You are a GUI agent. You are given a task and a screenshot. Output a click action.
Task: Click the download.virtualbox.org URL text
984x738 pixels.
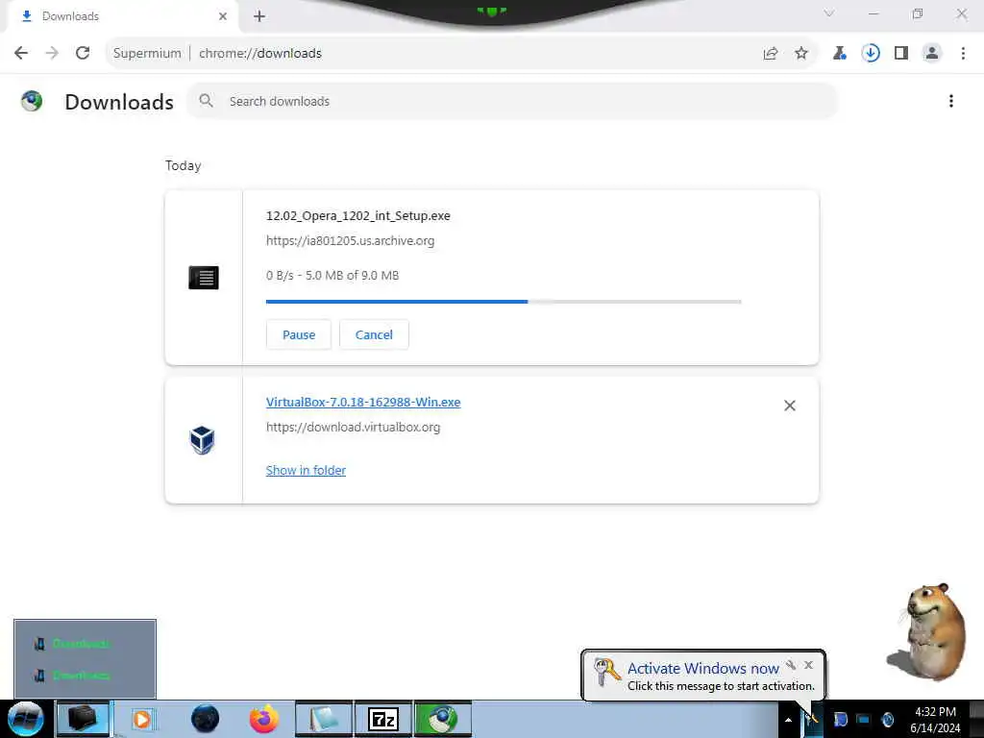pyautogui.click(x=353, y=428)
